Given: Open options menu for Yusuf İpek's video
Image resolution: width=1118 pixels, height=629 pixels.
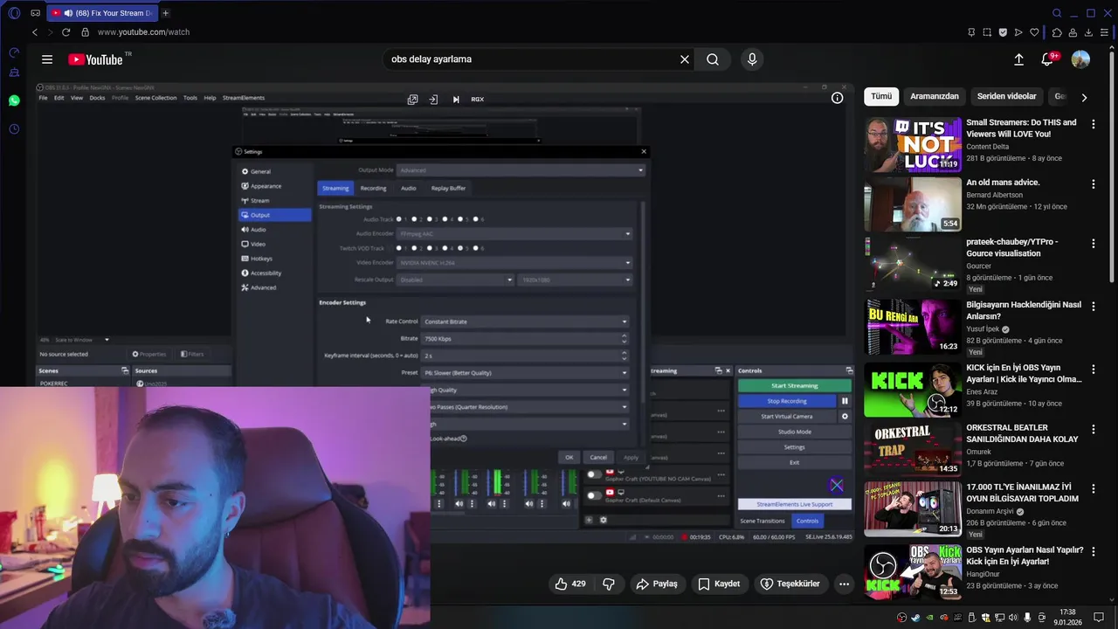Looking at the screenshot, I should [1093, 307].
